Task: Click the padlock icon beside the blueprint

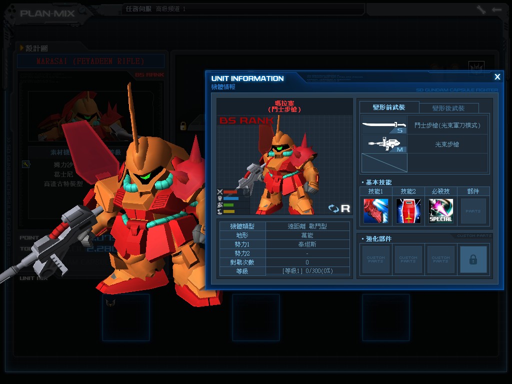Action: 183,125
